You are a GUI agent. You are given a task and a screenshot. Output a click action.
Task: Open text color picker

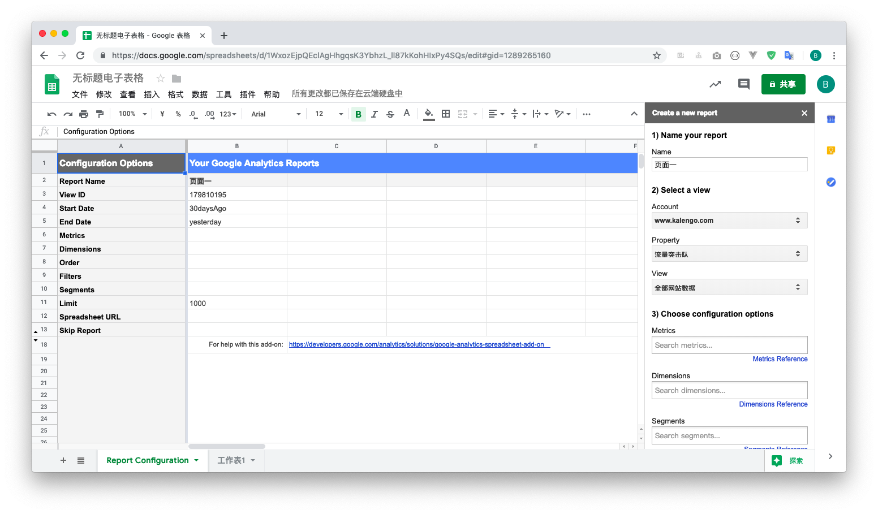point(407,114)
